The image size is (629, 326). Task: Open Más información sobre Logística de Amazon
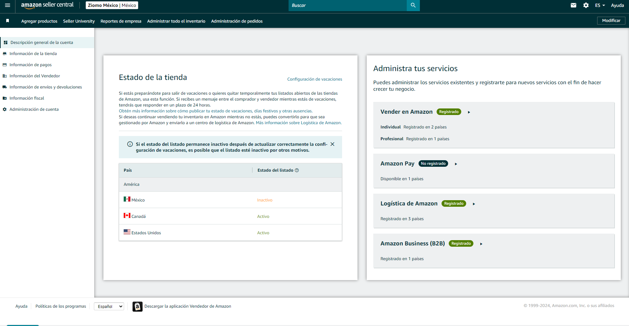click(x=299, y=123)
